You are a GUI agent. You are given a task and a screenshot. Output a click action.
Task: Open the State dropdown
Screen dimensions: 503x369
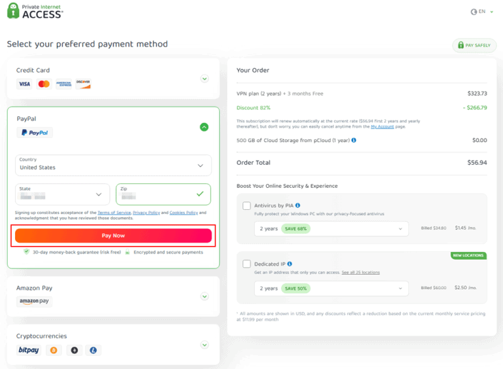(63, 194)
